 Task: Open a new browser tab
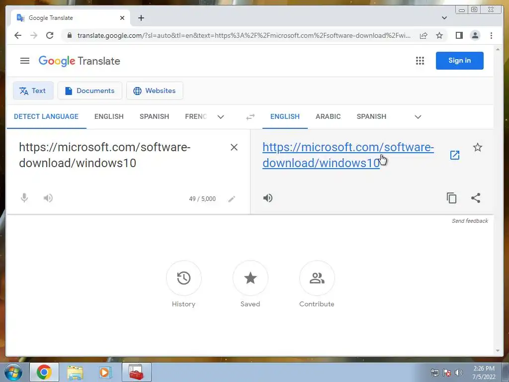pyautogui.click(x=141, y=18)
